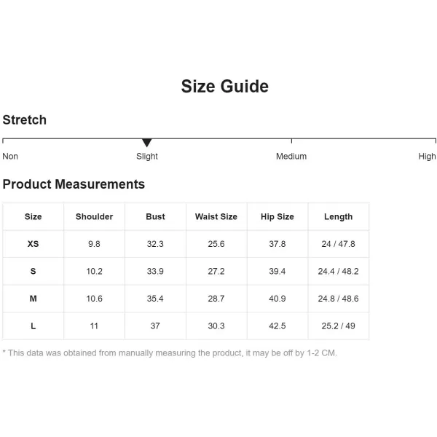Click the M size row label

[34, 299]
